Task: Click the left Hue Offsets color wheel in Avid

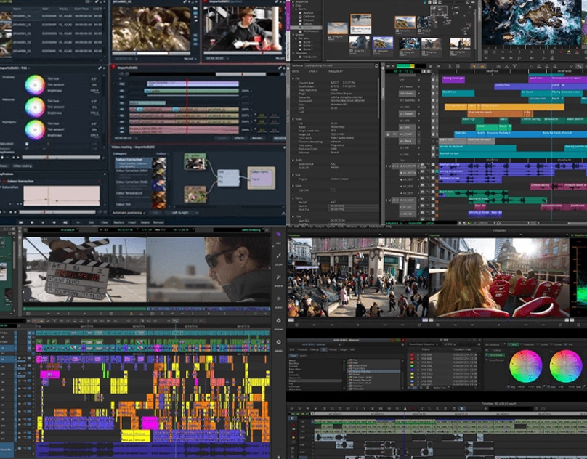Action: [525, 366]
